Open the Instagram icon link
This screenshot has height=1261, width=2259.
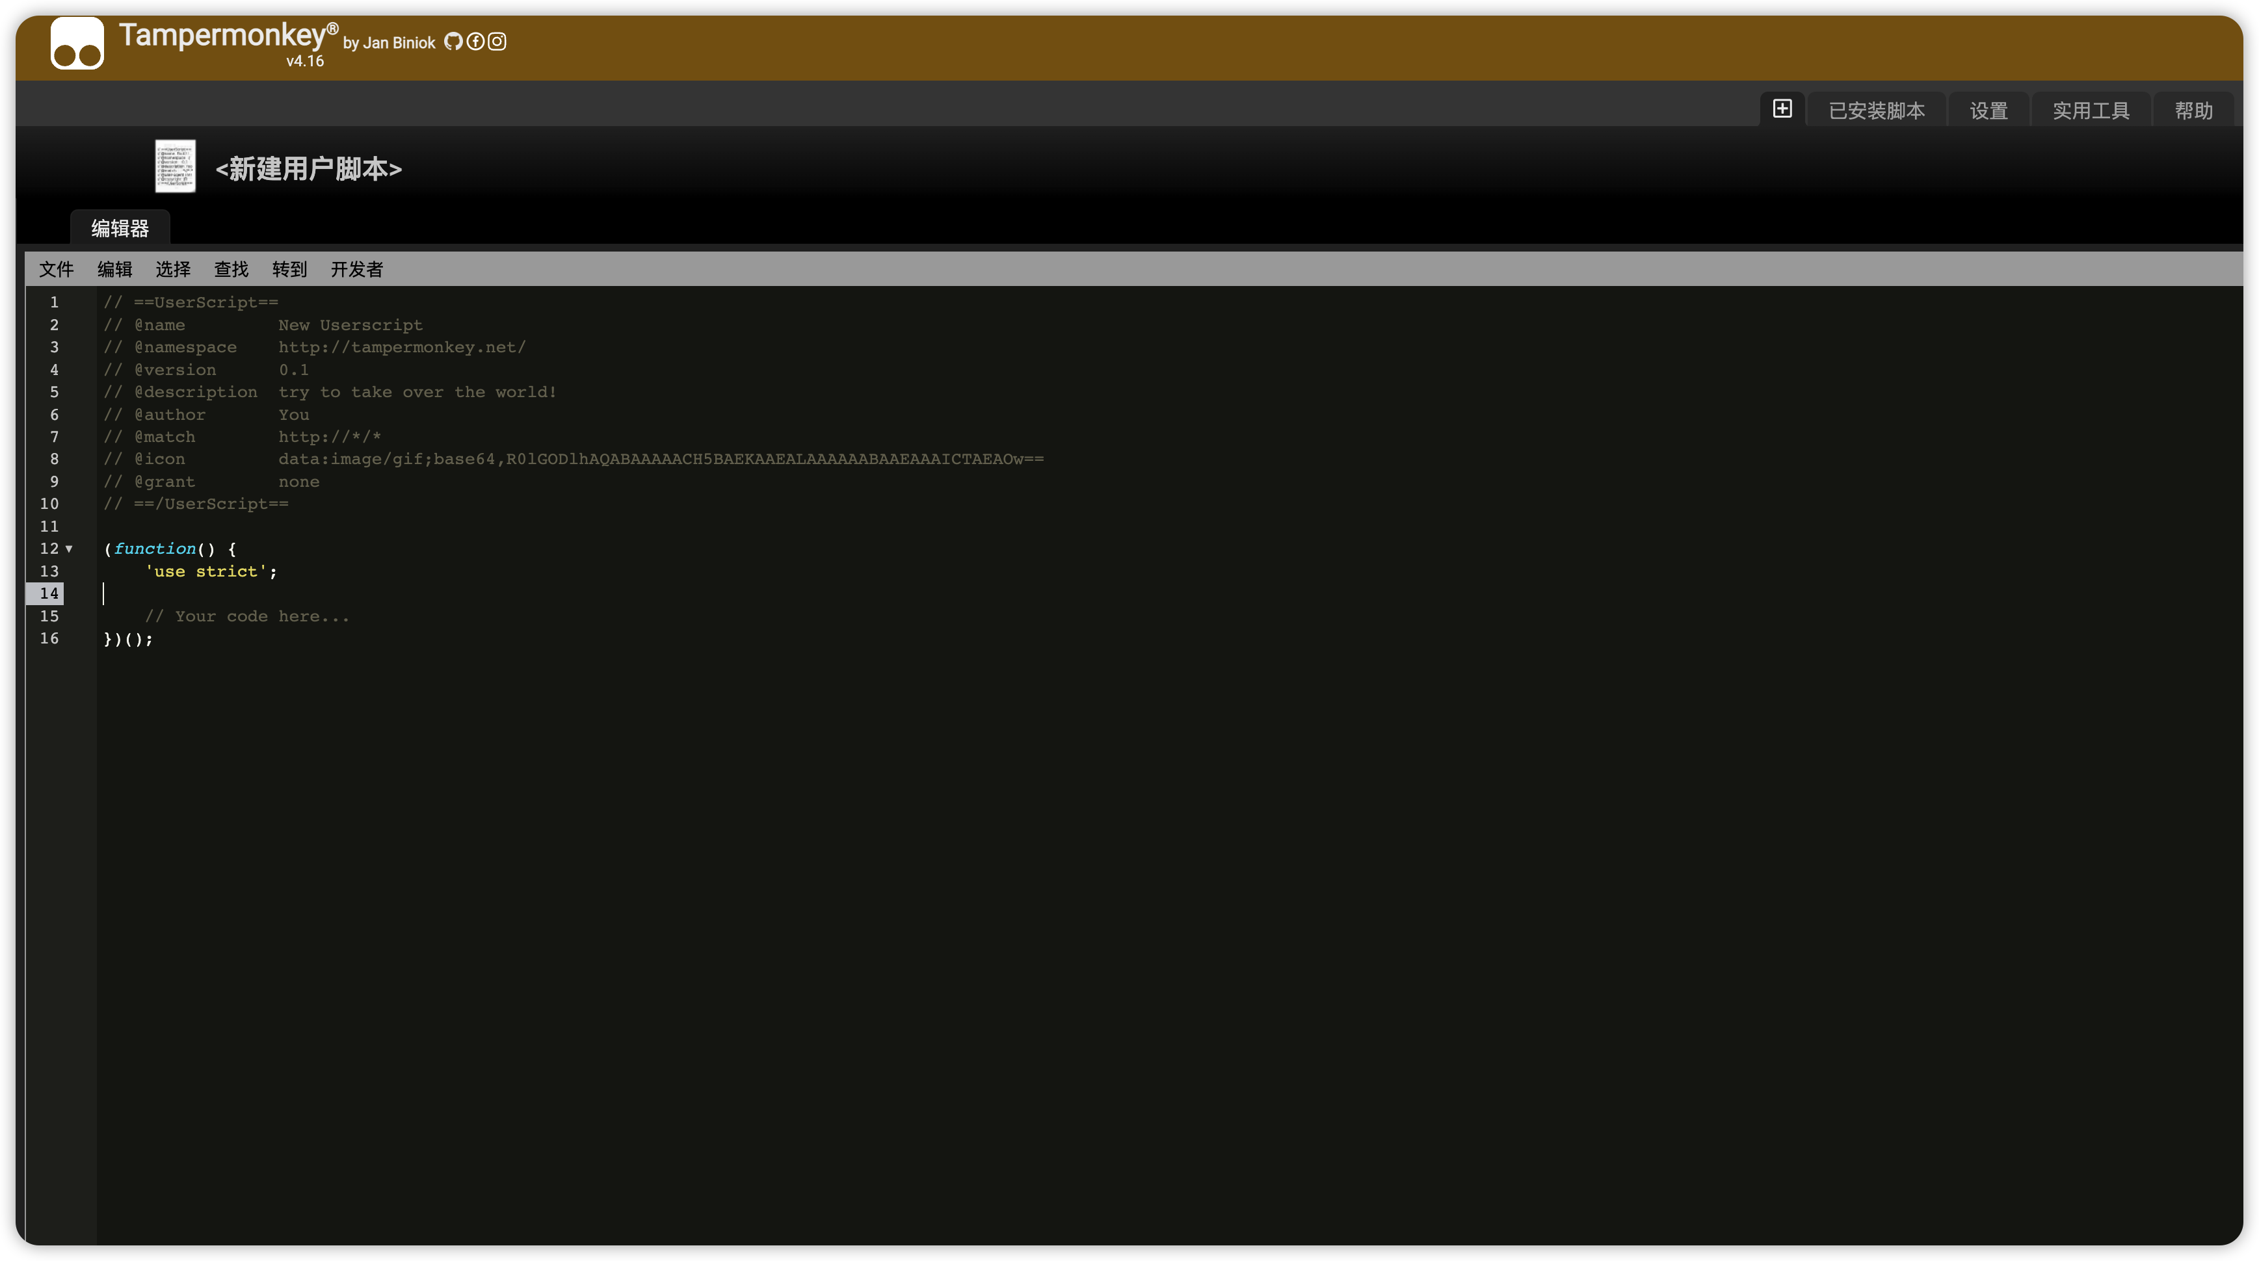497,41
